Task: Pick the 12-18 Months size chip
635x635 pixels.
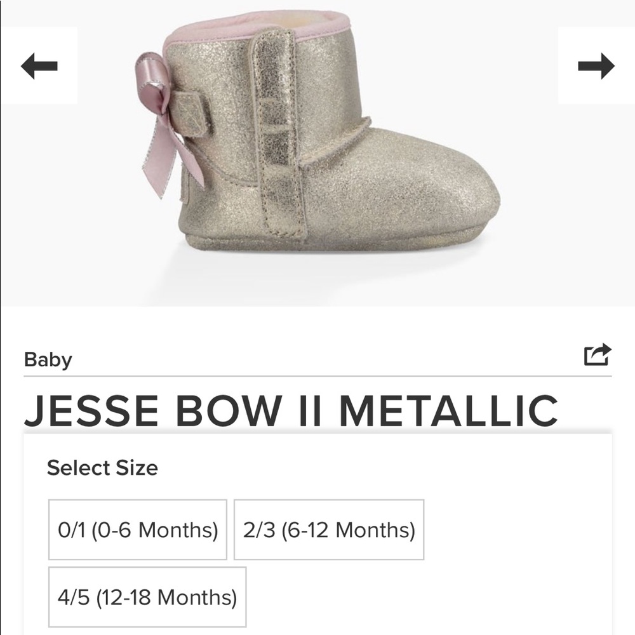Action: [x=147, y=597]
